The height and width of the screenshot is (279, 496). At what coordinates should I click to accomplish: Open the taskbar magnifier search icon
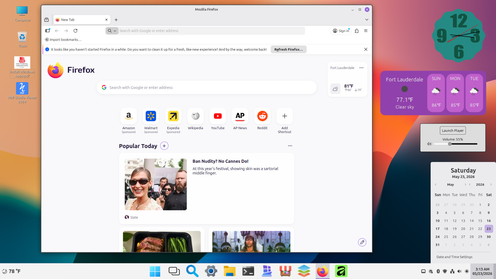coord(192,271)
